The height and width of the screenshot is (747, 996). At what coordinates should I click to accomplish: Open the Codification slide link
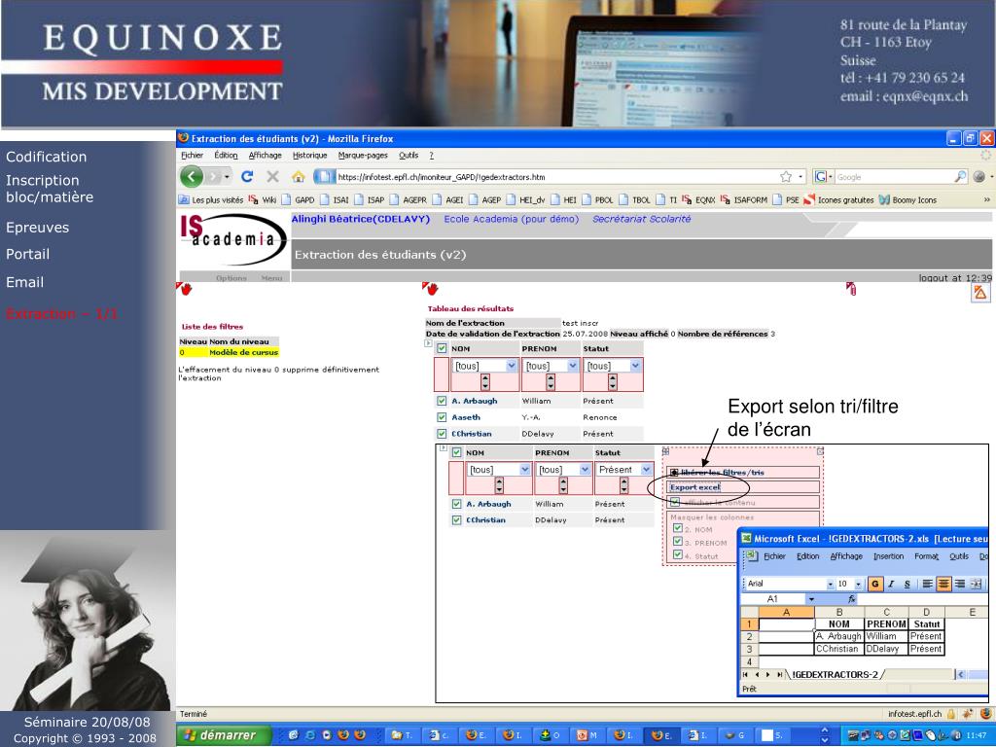[47, 157]
